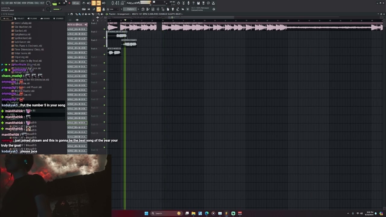The image size is (386, 217).
Task: Mute Track 2 with its green light
Action: 104,38
